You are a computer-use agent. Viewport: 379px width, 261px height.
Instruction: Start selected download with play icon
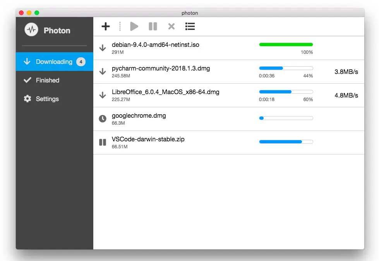point(134,26)
